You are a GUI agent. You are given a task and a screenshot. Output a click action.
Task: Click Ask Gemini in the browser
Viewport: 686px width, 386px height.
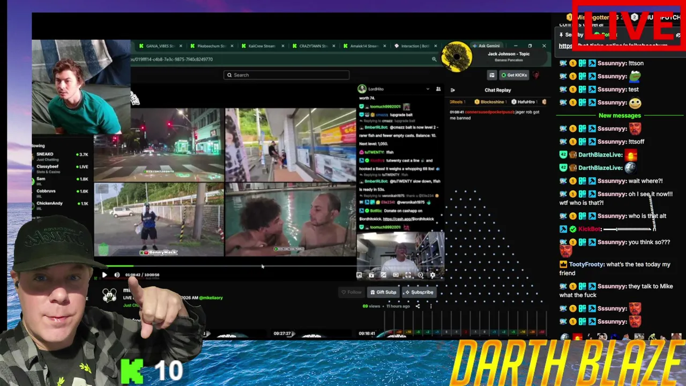[x=486, y=46]
